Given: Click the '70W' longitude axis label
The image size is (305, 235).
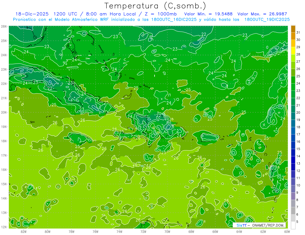Looking at the screenshot, I should [x=167, y=231].
